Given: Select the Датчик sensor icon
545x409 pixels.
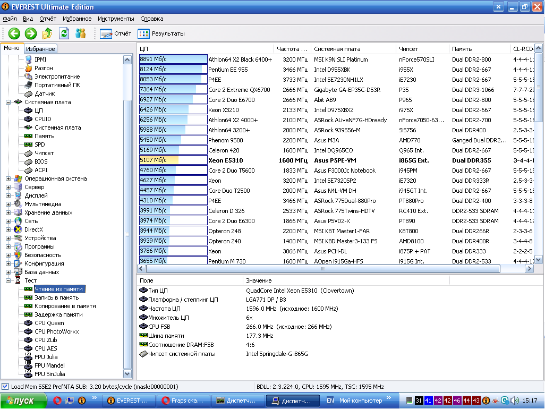Looking at the screenshot, I should (28, 93).
